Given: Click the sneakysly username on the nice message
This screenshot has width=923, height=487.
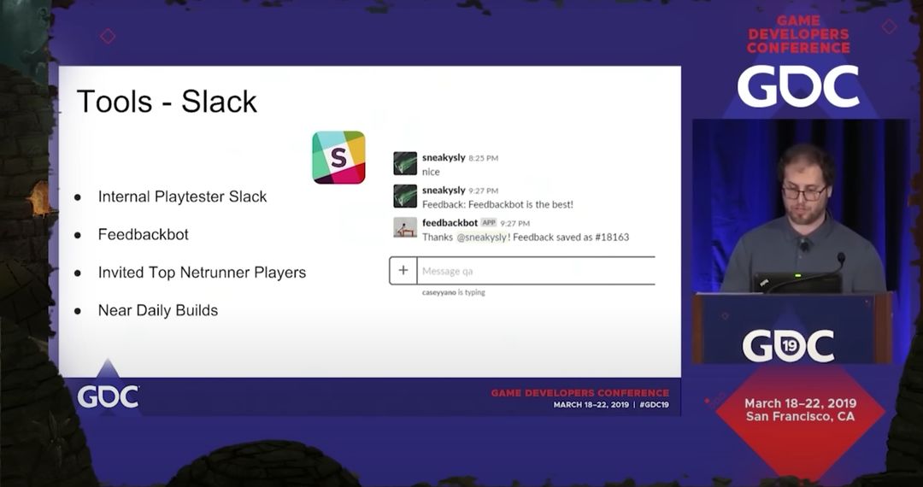Looking at the screenshot, I should (x=444, y=157).
